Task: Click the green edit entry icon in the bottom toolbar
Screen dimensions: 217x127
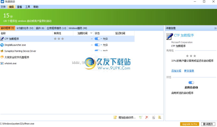Action: [140, 117]
